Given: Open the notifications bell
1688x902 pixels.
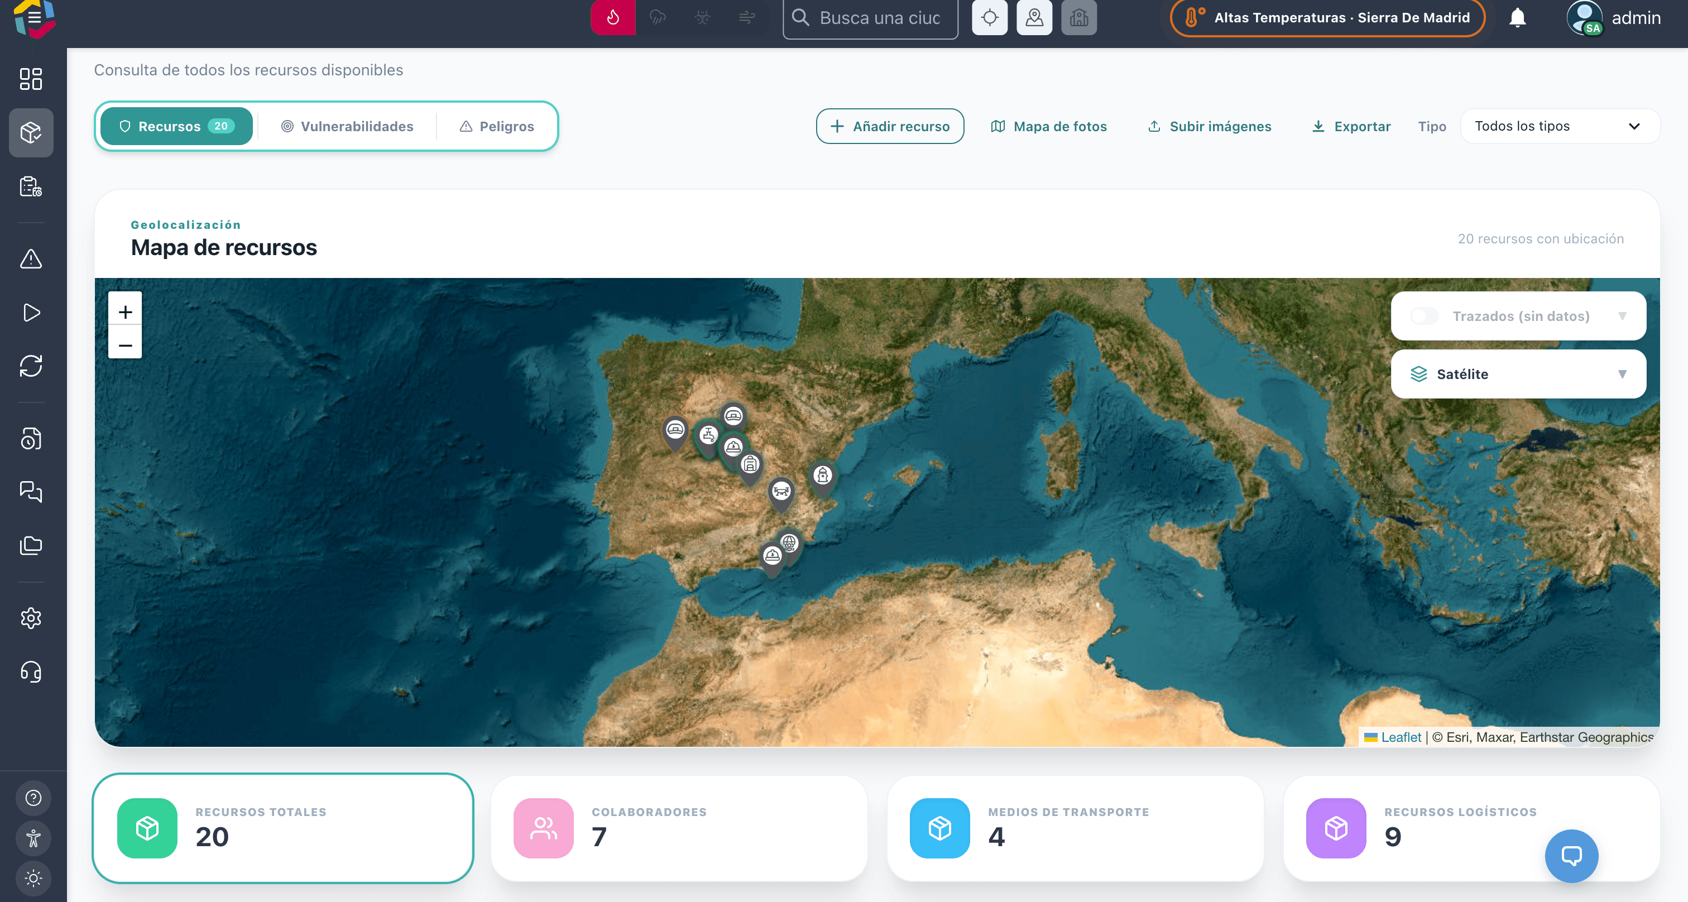Looking at the screenshot, I should coord(1518,18).
